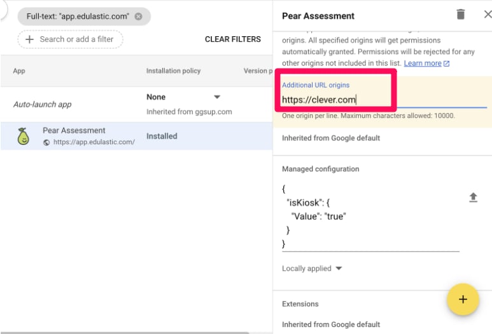
Task: Delete Pear Assessment via trash icon
Action: tap(460, 15)
